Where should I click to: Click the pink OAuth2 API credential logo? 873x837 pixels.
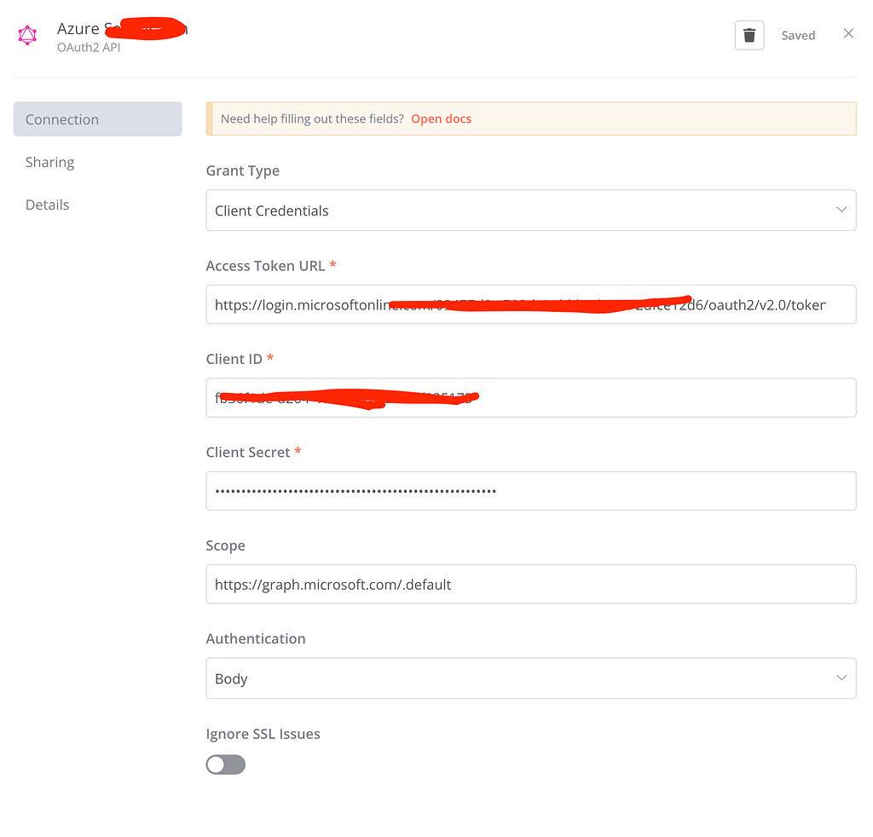click(28, 35)
